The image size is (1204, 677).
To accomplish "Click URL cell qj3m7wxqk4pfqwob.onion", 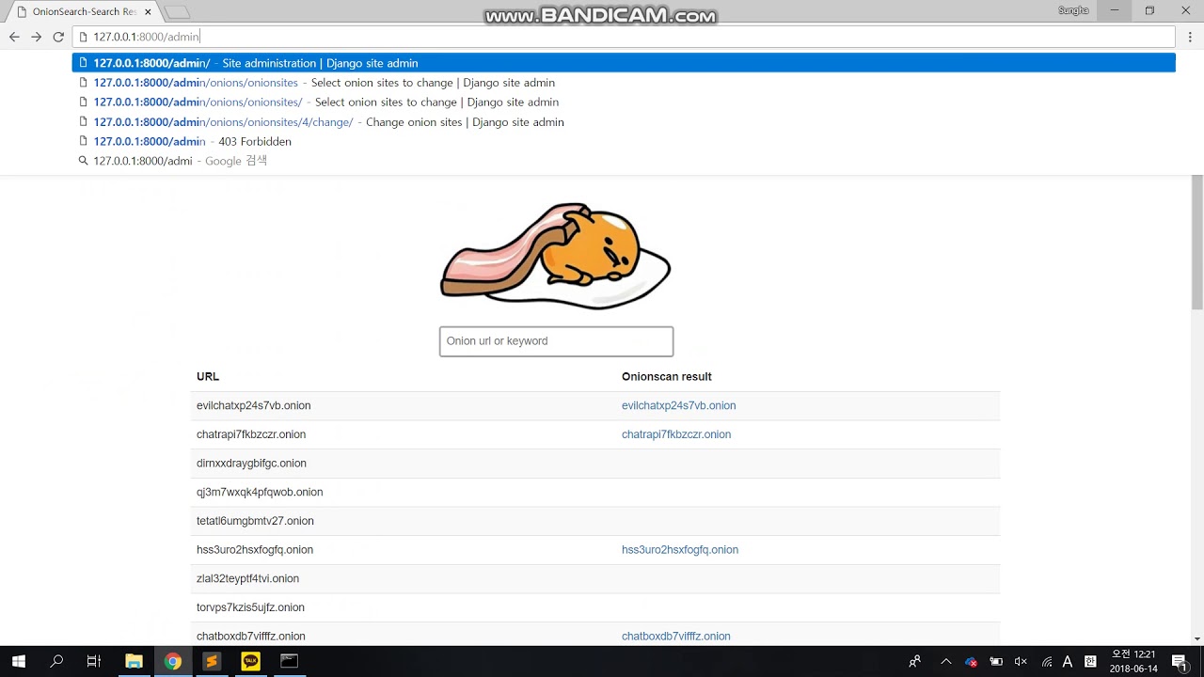I will (x=260, y=493).
